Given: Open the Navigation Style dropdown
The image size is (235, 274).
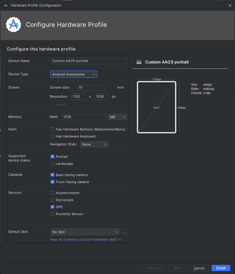Looking at the screenshot, I should click(x=94, y=144).
